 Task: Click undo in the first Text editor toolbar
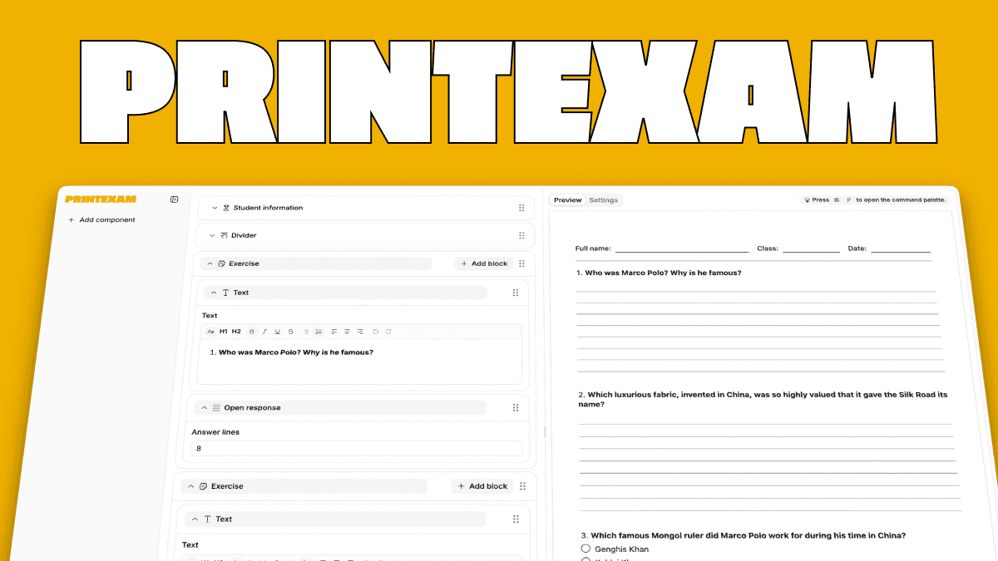pos(376,332)
